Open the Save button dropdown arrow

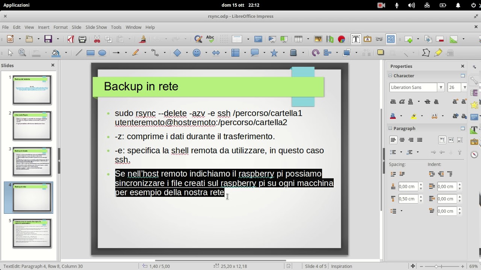pos(57,39)
